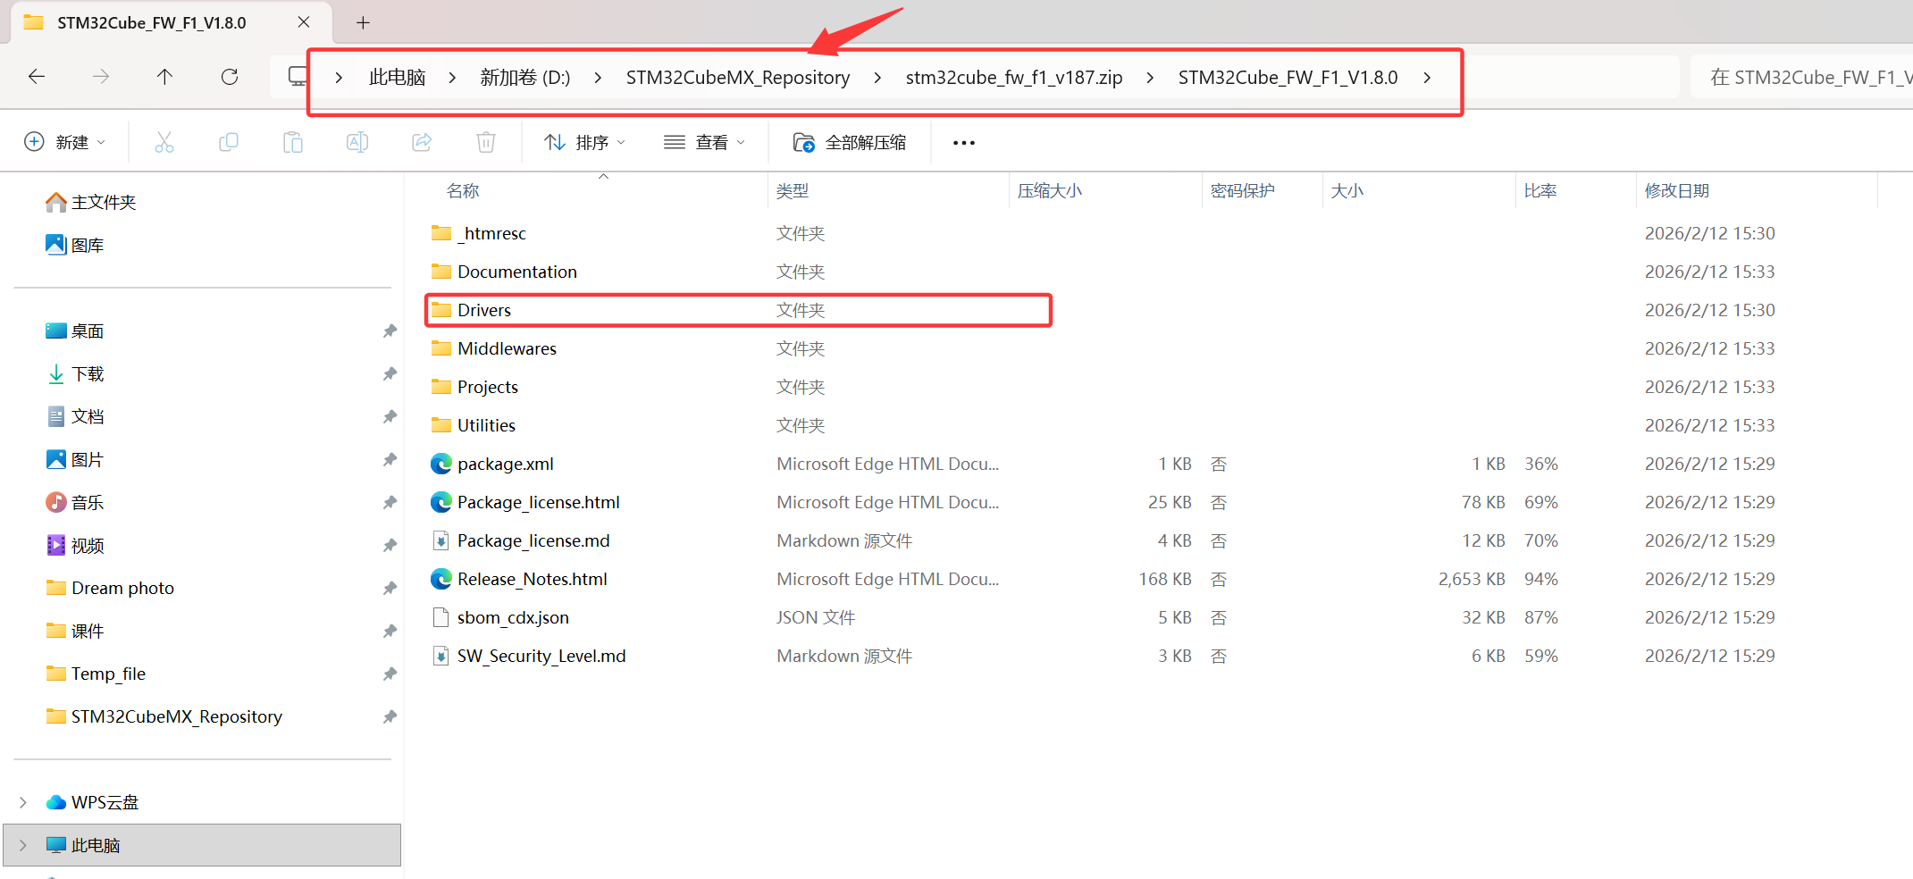Click the share icon in toolbar
Screen dimensions: 1913x879
pyautogui.click(x=422, y=142)
